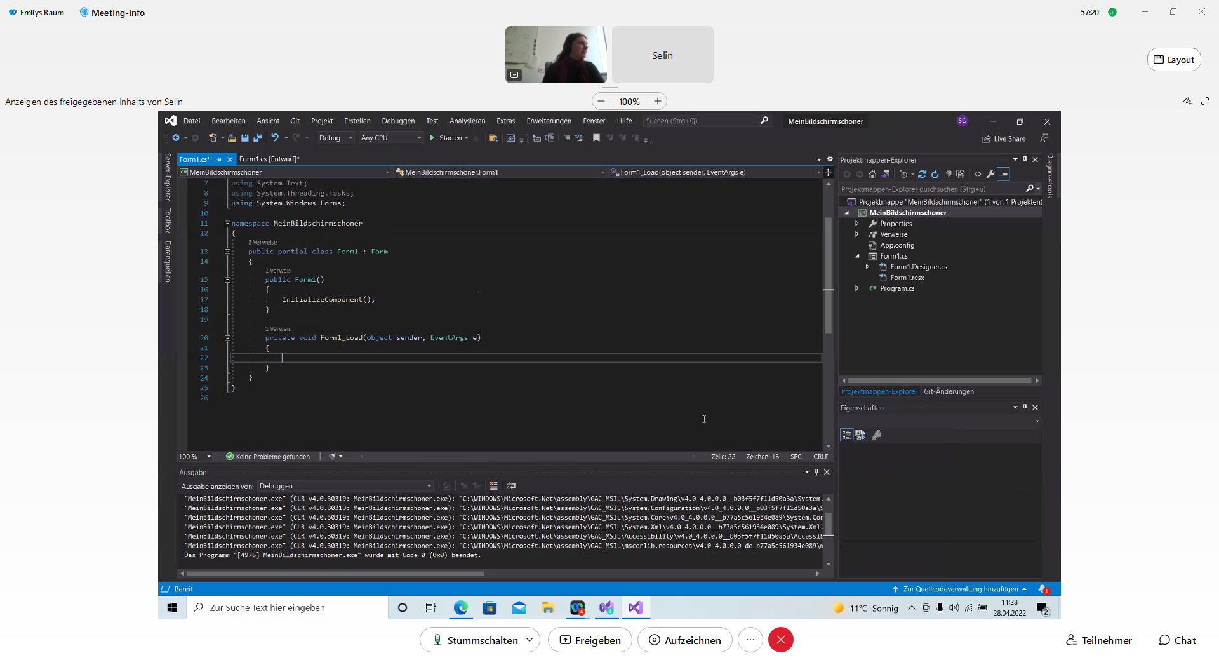This screenshot has height=660, width=1219.
Task: Click the zoom out minus button
Action: [601, 102]
